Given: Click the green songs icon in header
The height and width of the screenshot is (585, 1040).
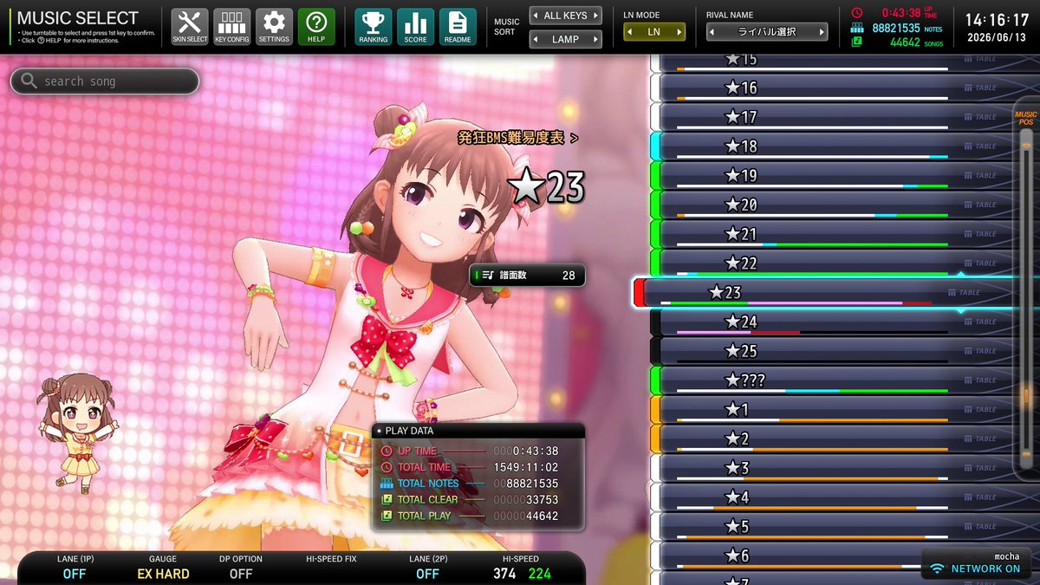Looking at the screenshot, I should click(x=857, y=42).
